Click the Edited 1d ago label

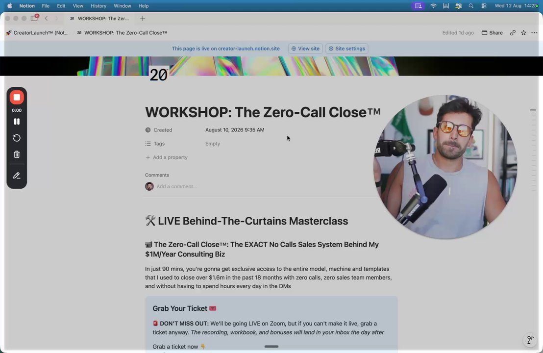(458, 32)
